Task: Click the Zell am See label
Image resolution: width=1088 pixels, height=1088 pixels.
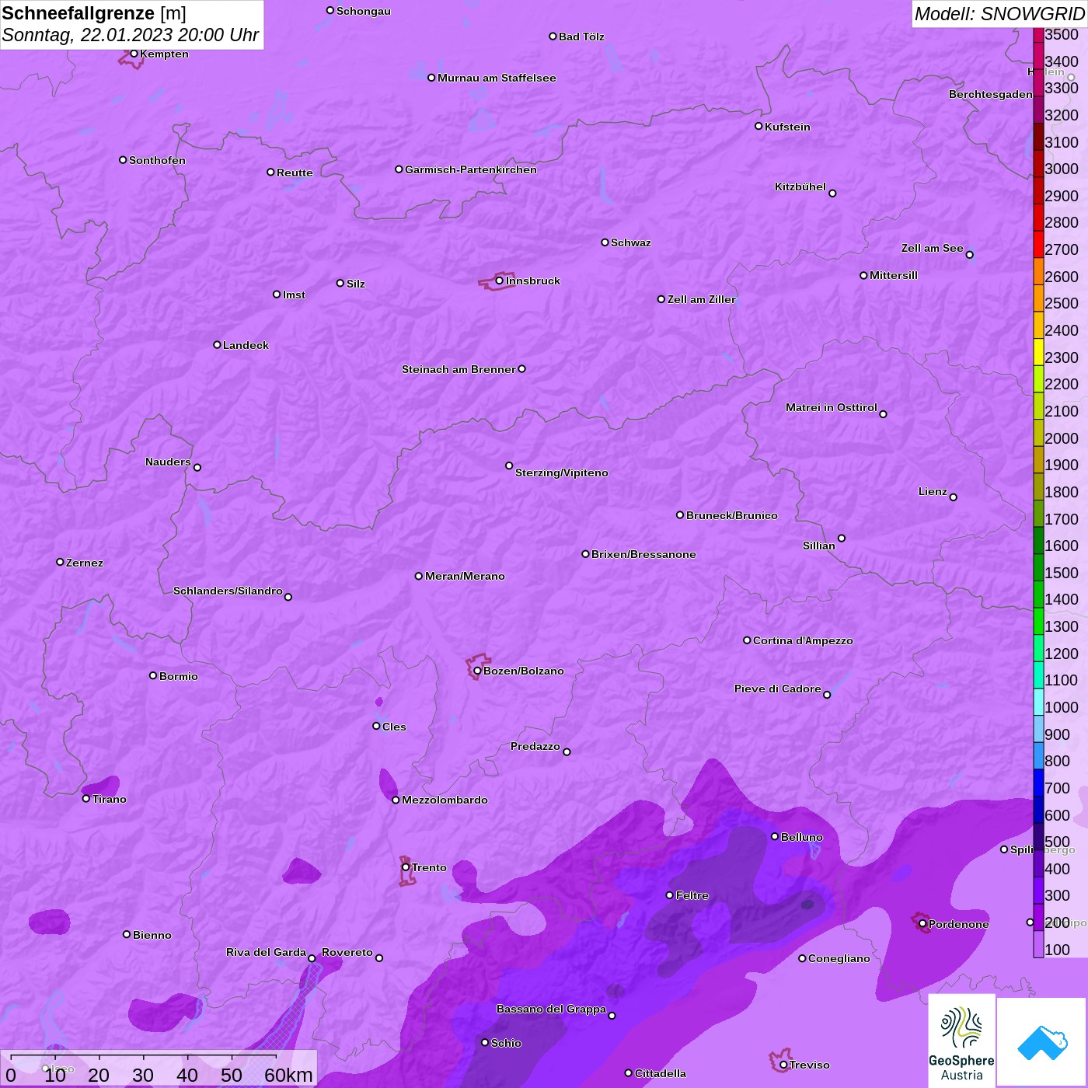Action: [933, 248]
